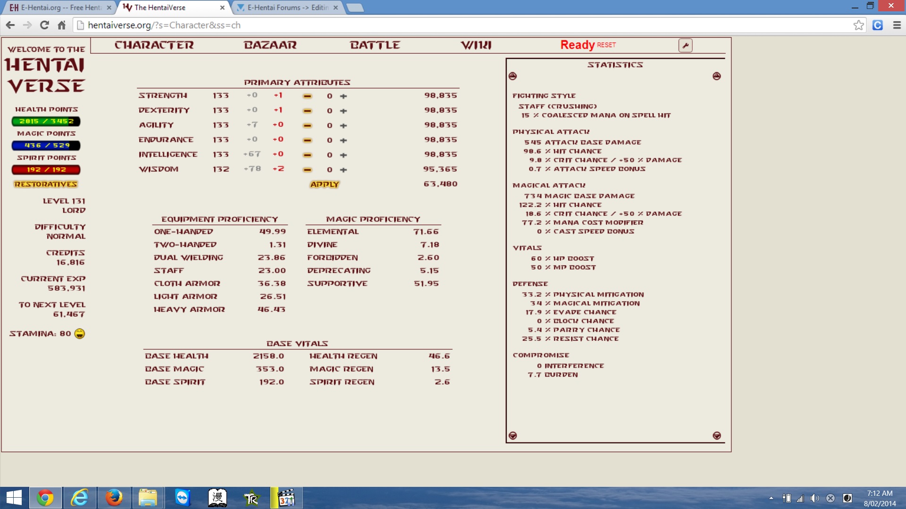Open the Battle menu
The width and height of the screenshot is (906, 509).
[x=375, y=45]
